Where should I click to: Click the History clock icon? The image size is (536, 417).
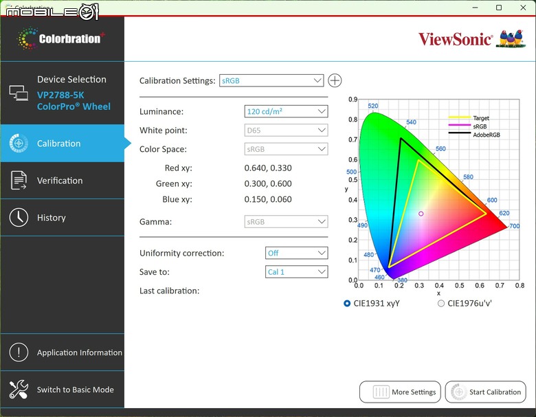19,217
